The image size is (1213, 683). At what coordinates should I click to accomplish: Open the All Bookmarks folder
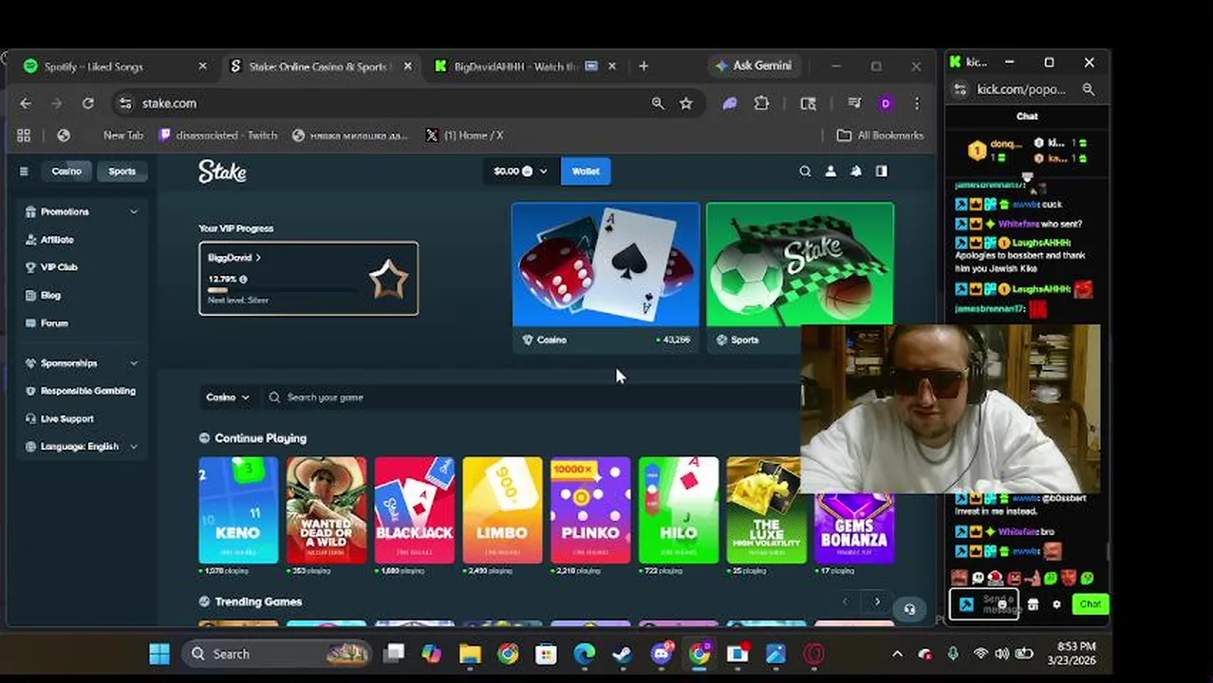click(880, 136)
